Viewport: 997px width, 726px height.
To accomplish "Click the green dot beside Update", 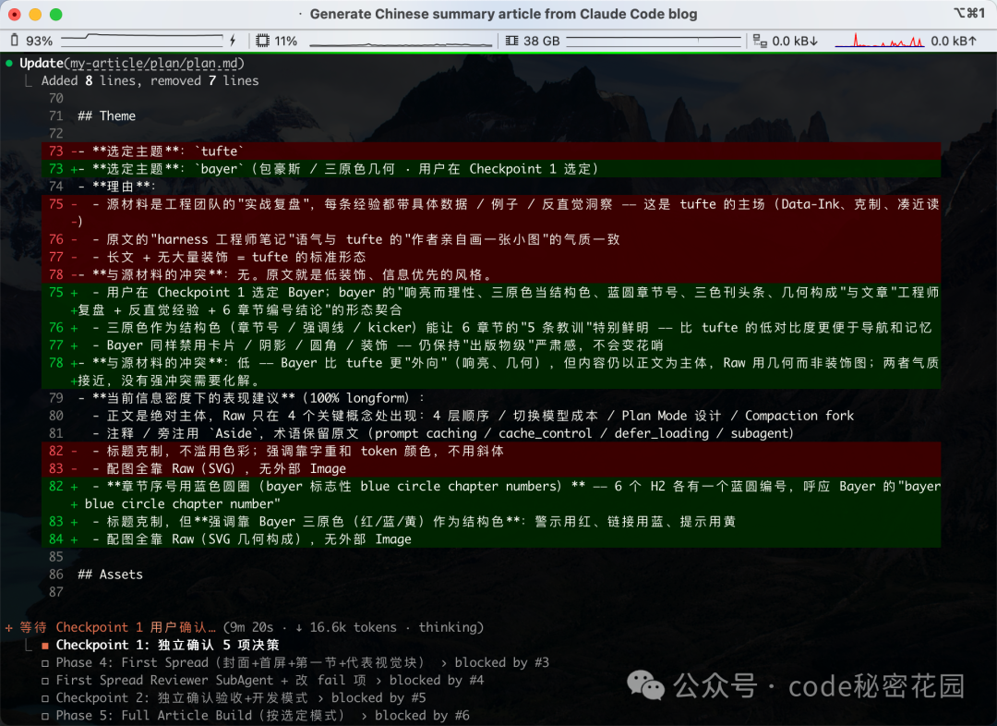I will 9,63.
